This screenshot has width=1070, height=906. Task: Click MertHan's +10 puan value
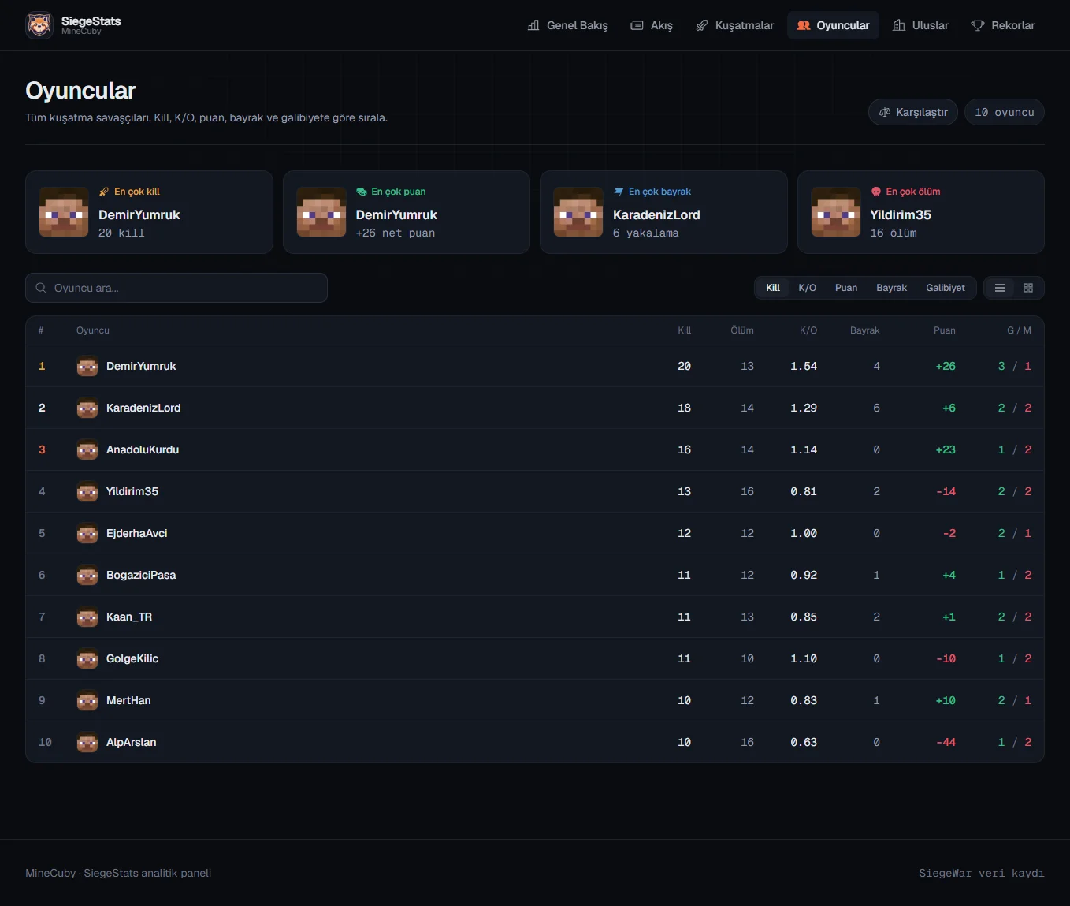[x=946, y=700]
